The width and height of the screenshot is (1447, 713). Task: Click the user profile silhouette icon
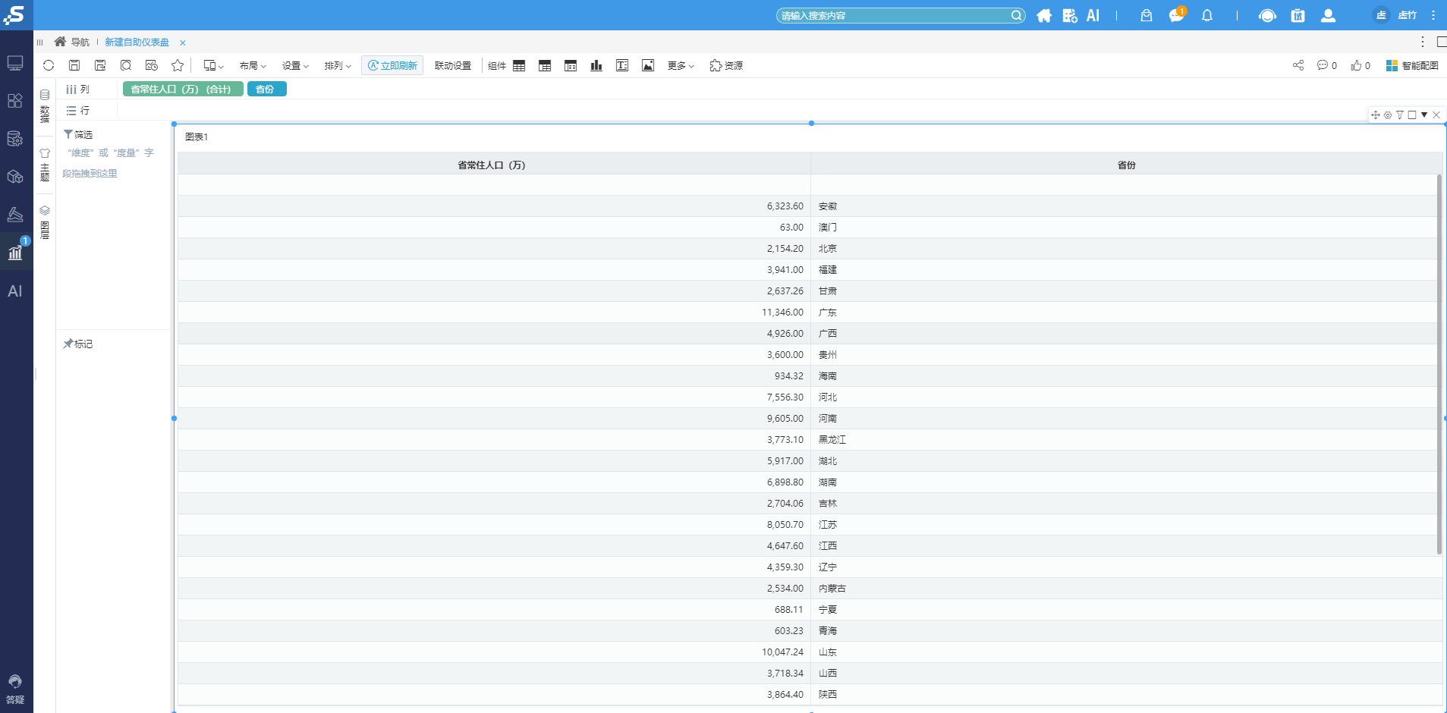[1328, 15]
